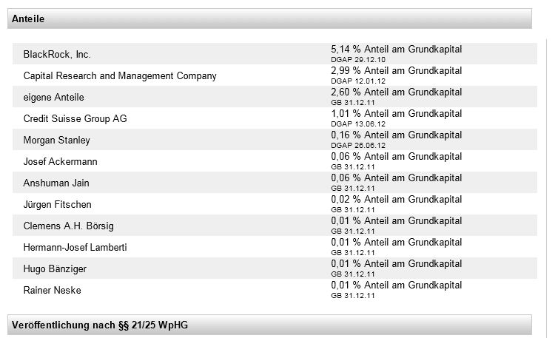Click the 5,14 % Anteil am Grundkapital value
The image size is (555, 338).
click(397, 50)
